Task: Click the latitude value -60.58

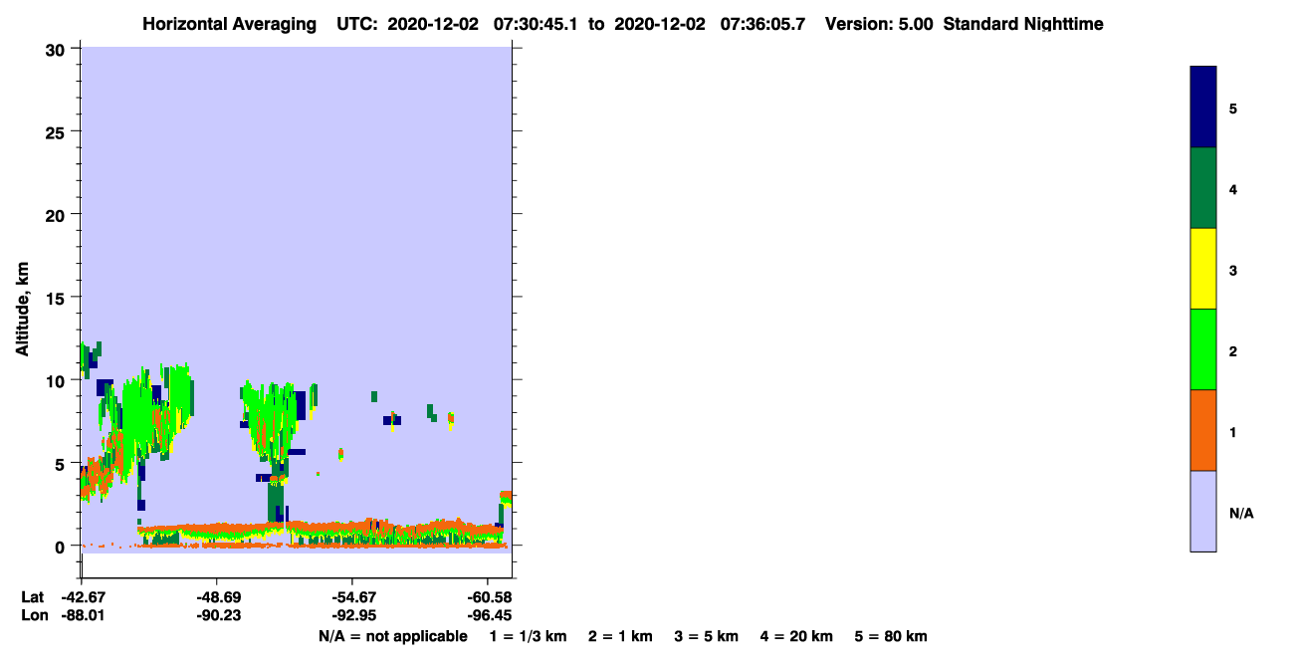Action: (x=487, y=597)
